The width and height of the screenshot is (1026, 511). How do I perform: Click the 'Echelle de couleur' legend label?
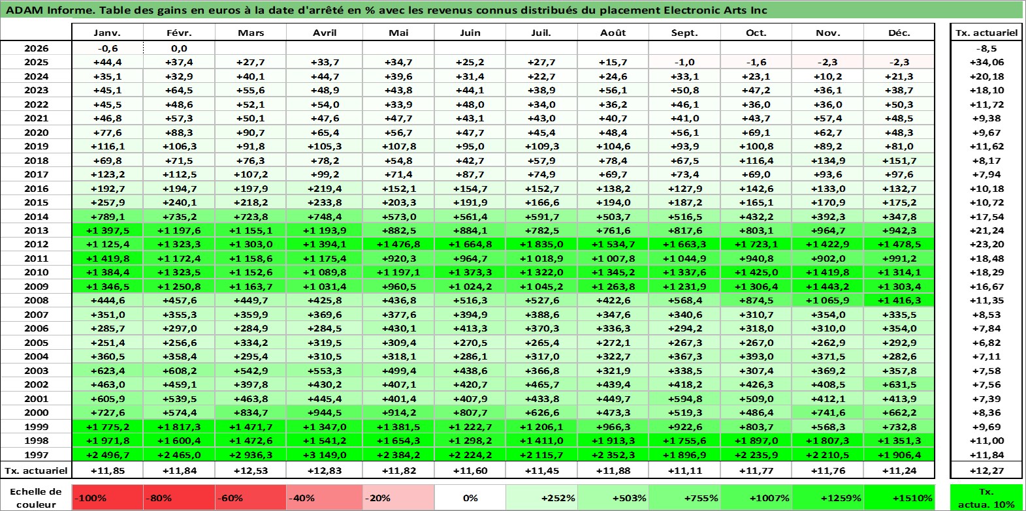36,498
